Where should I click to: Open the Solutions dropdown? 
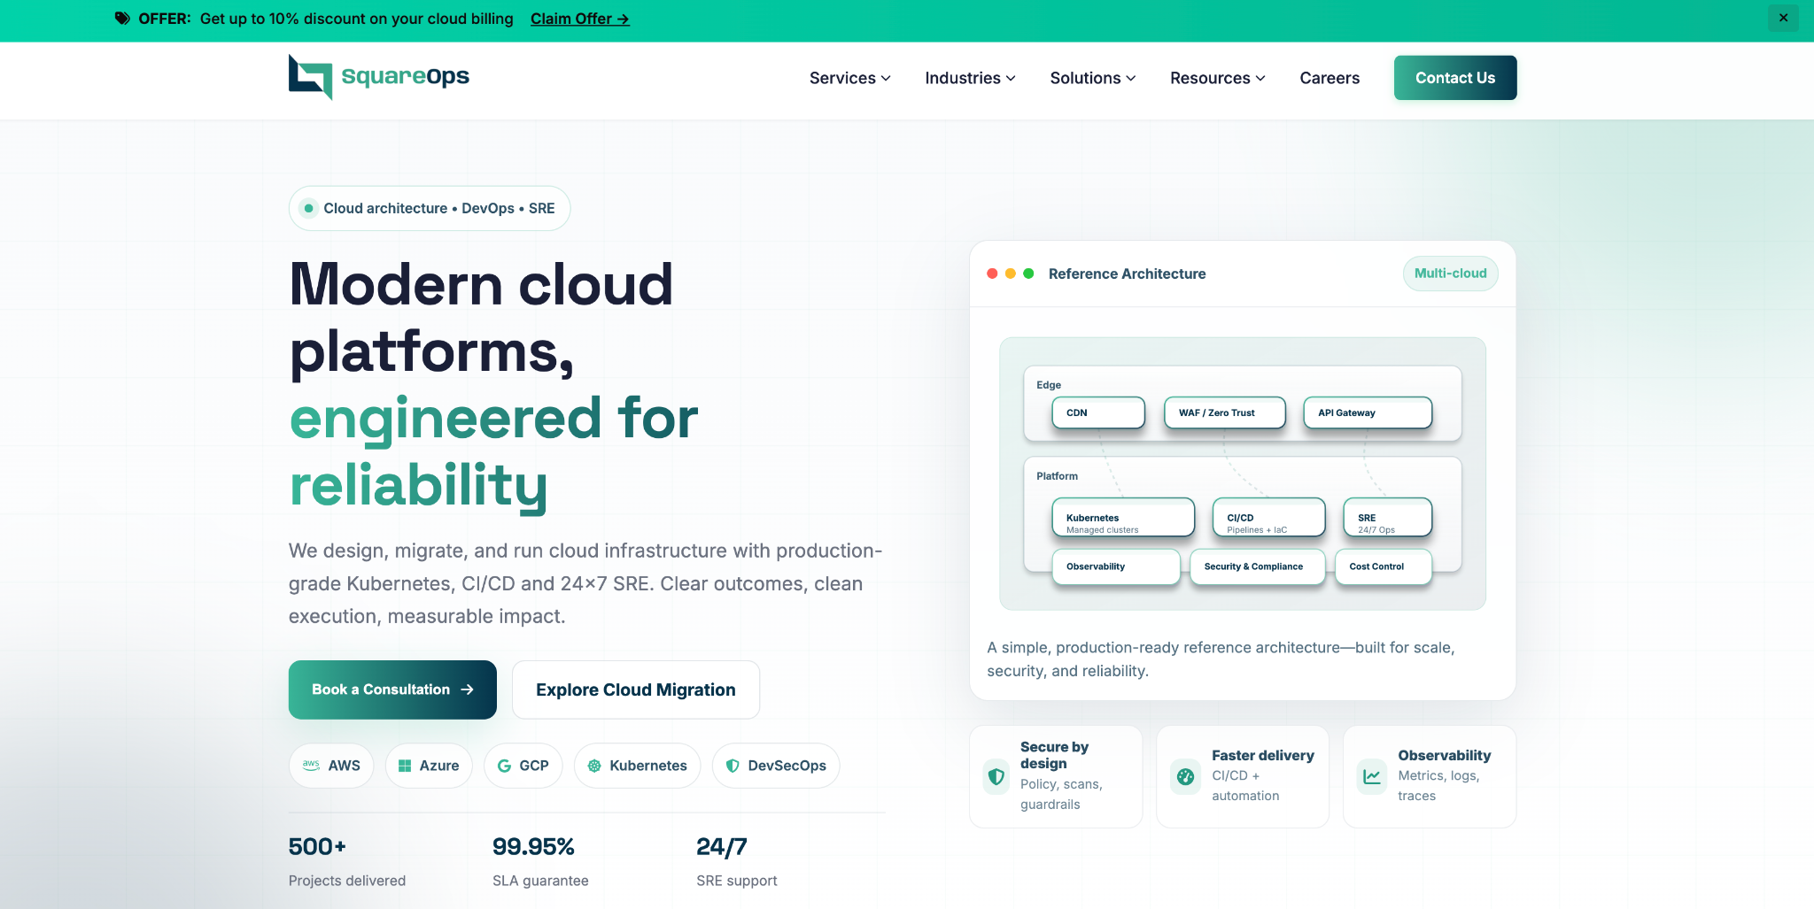pyautogui.click(x=1092, y=78)
